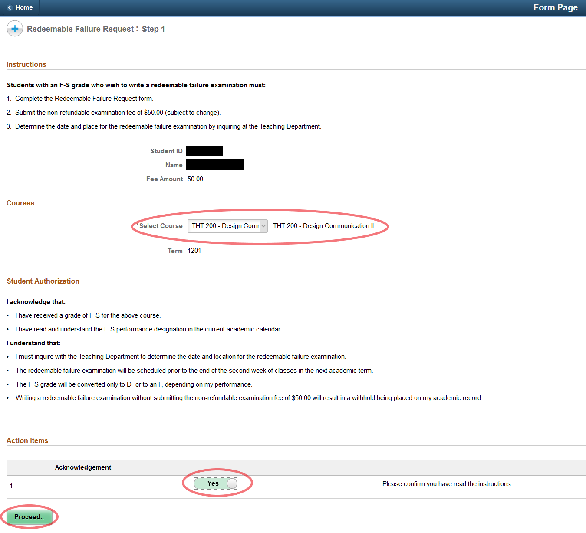Click the round knob on the acknowledgement switch
Image resolution: width=586 pixels, height=533 pixels.
click(x=232, y=483)
